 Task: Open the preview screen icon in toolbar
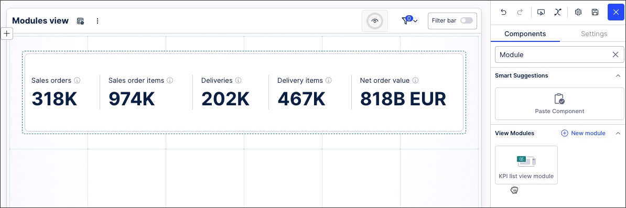542,12
